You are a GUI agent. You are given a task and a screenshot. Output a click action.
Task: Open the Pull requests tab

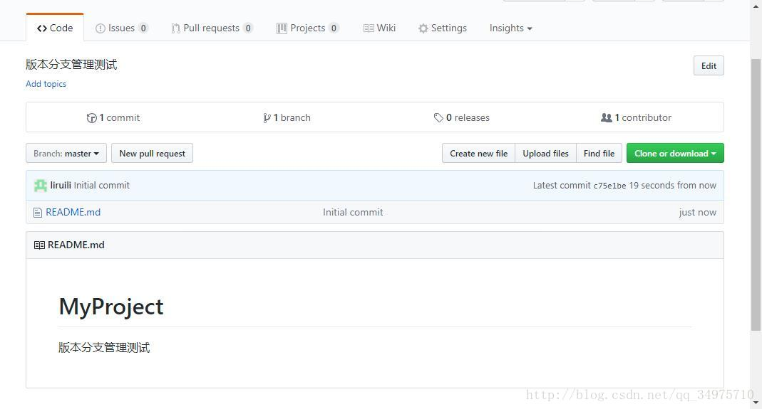point(212,28)
